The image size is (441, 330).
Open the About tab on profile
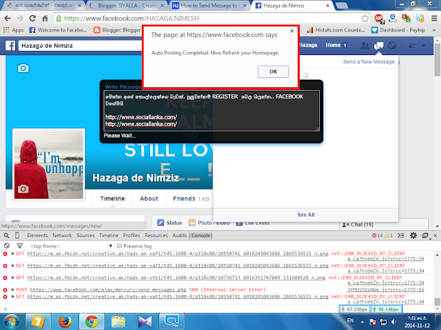tap(149, 199)
